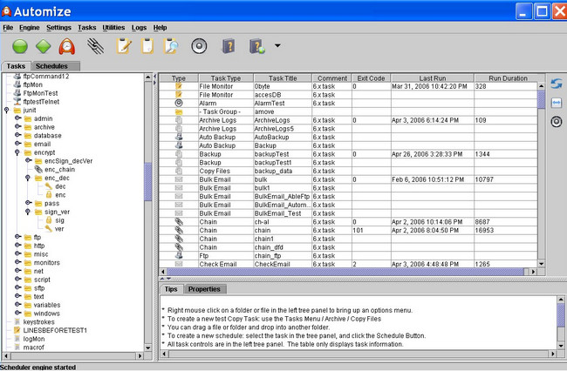Screen dimensions: 567x371
Task: Click the green circle start engine icon
Action: click(x=20, y=46)
